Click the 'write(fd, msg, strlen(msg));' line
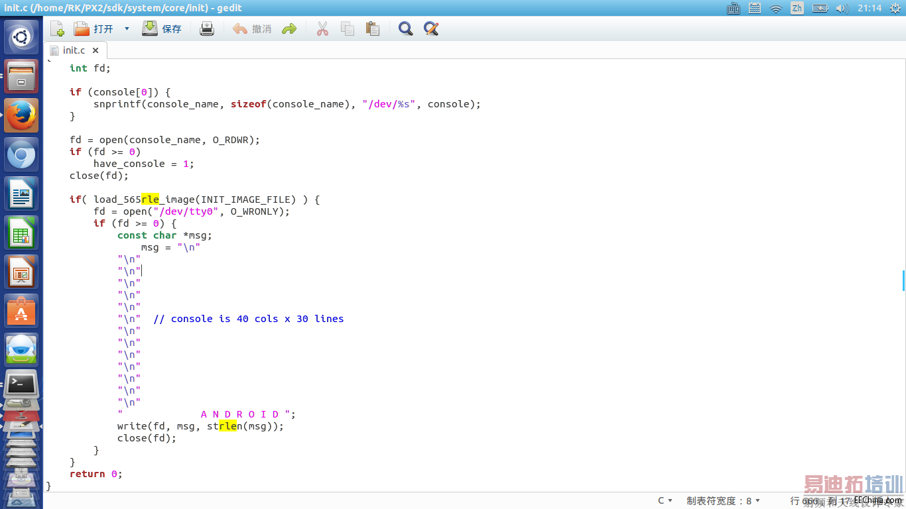This screenshot has width=906, height=509. pyautogui.click(x=201, y=426)
